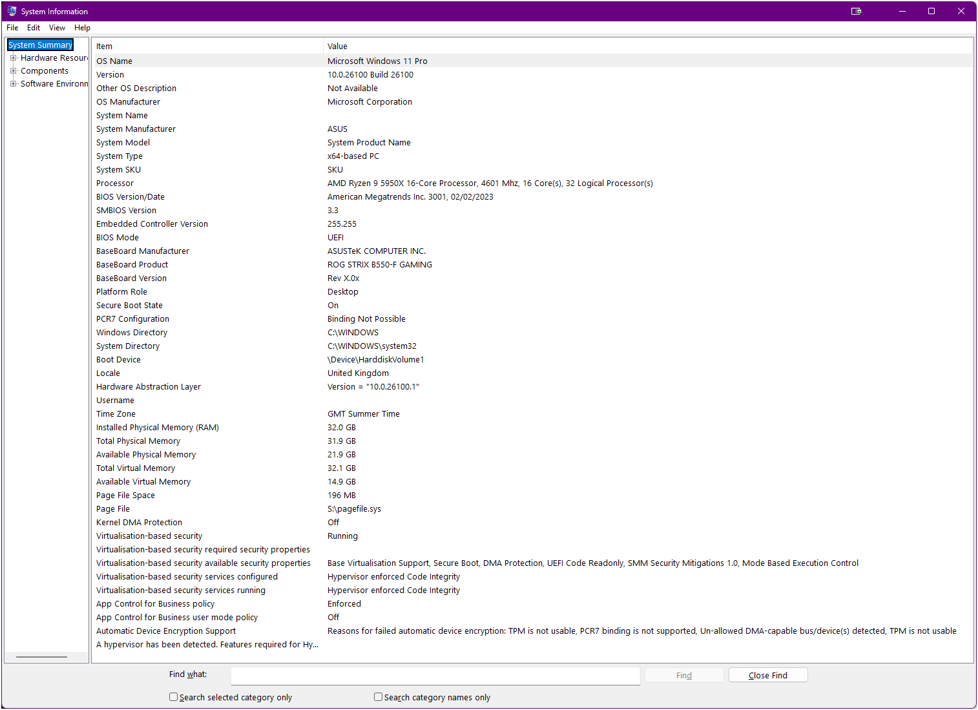Click inside the 'Find what' input field
This screenshot has width=978, height=710.
[435, 676]
